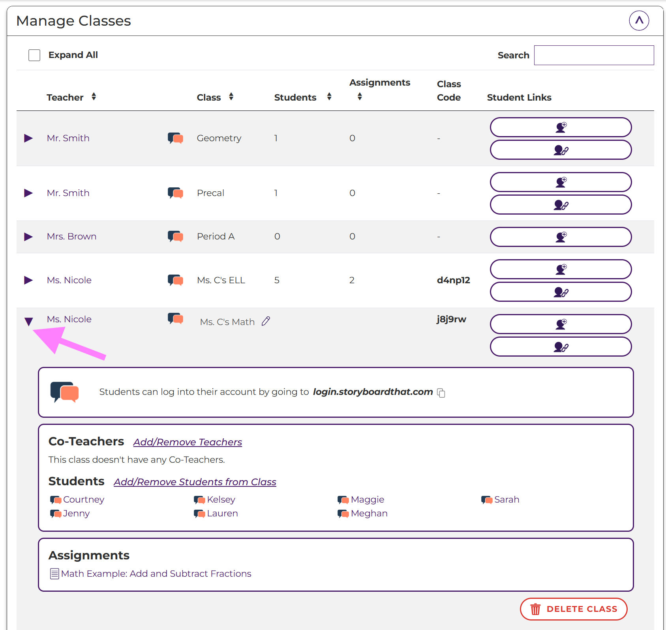Sort the table by Teacher column
This screenshot has height=630, width=666.
pyautogui.click(x=94, y=97)
